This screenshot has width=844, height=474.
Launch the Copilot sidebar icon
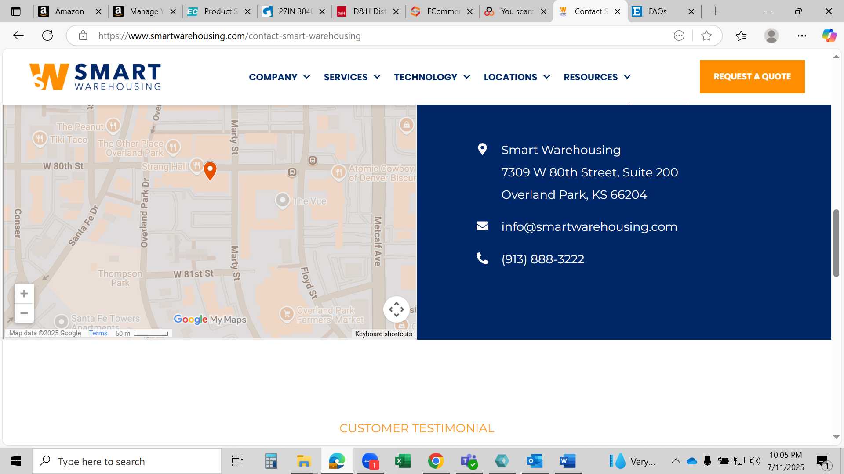pos(829,36)
